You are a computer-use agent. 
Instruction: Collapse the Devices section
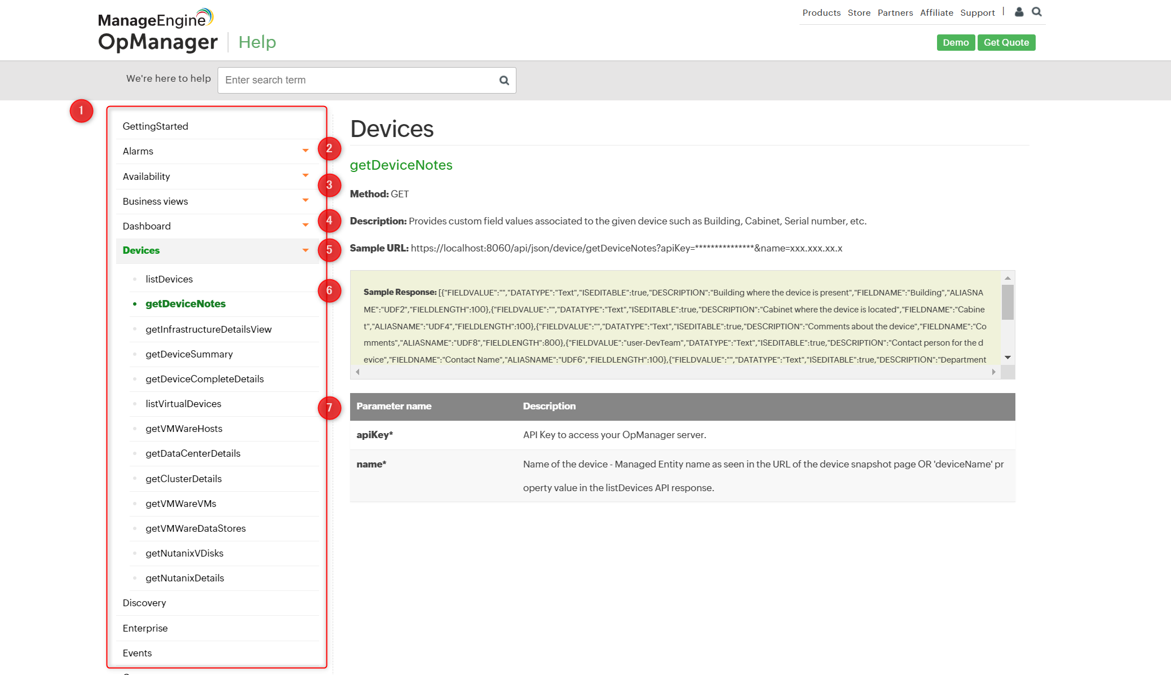pyautogui.click(x=305, y=250)
